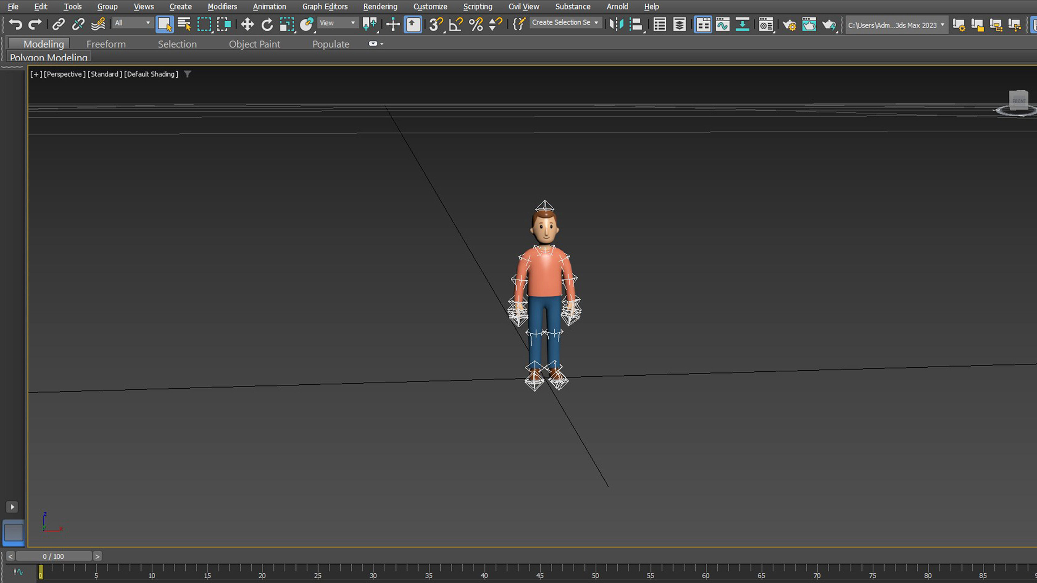The height and width of the screenshot is (583, 1037).
Task: Toggle the Layer Explorer
Action: tap(679, 25)
